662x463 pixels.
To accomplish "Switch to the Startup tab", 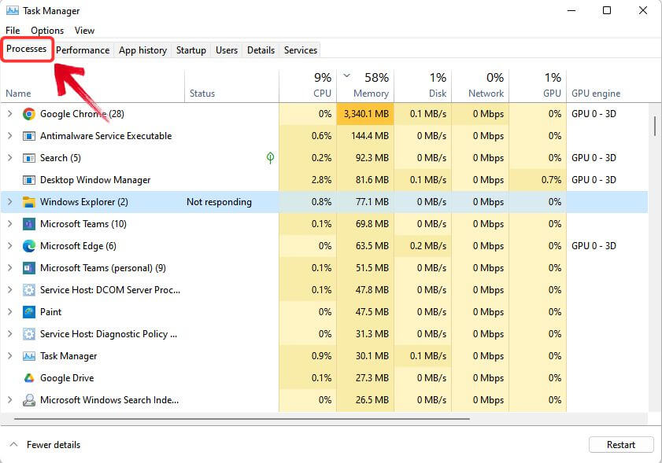I will click(x=190, y=50).
